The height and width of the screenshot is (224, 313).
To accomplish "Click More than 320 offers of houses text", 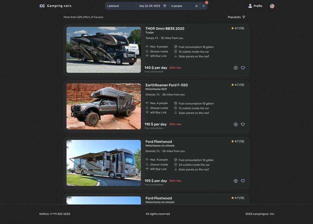I will tap(83, 17).
